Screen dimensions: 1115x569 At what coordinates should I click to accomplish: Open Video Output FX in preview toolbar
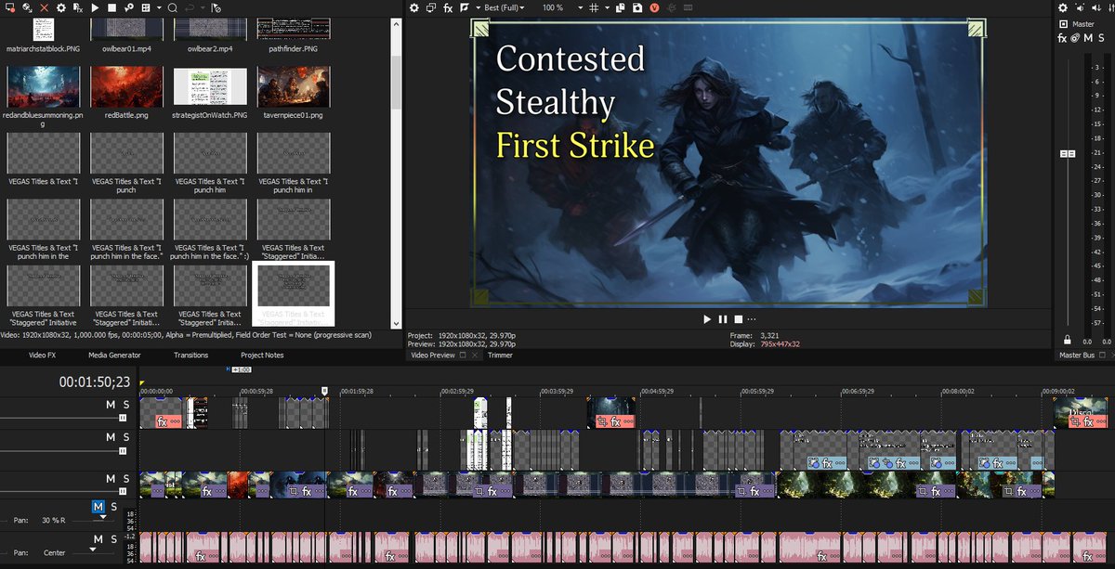coord(448,7)
